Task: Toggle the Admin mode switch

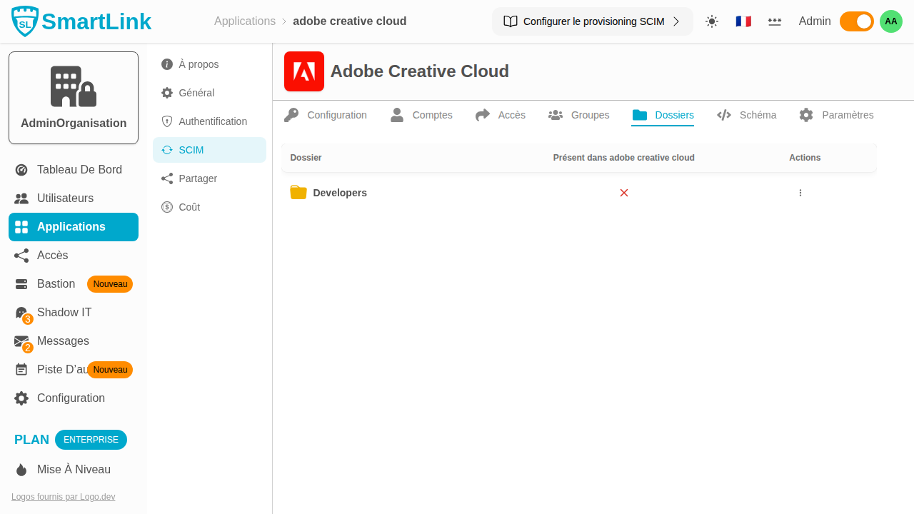Action: 856,21
